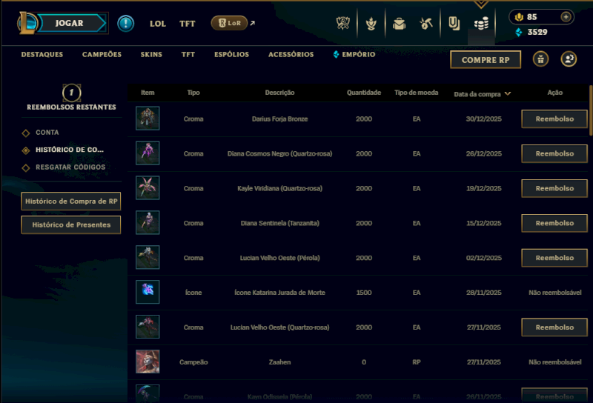This screenshot has width=593, height=403.
Task: Click the purchase date 30/12/2025
Action: (484, 119)
